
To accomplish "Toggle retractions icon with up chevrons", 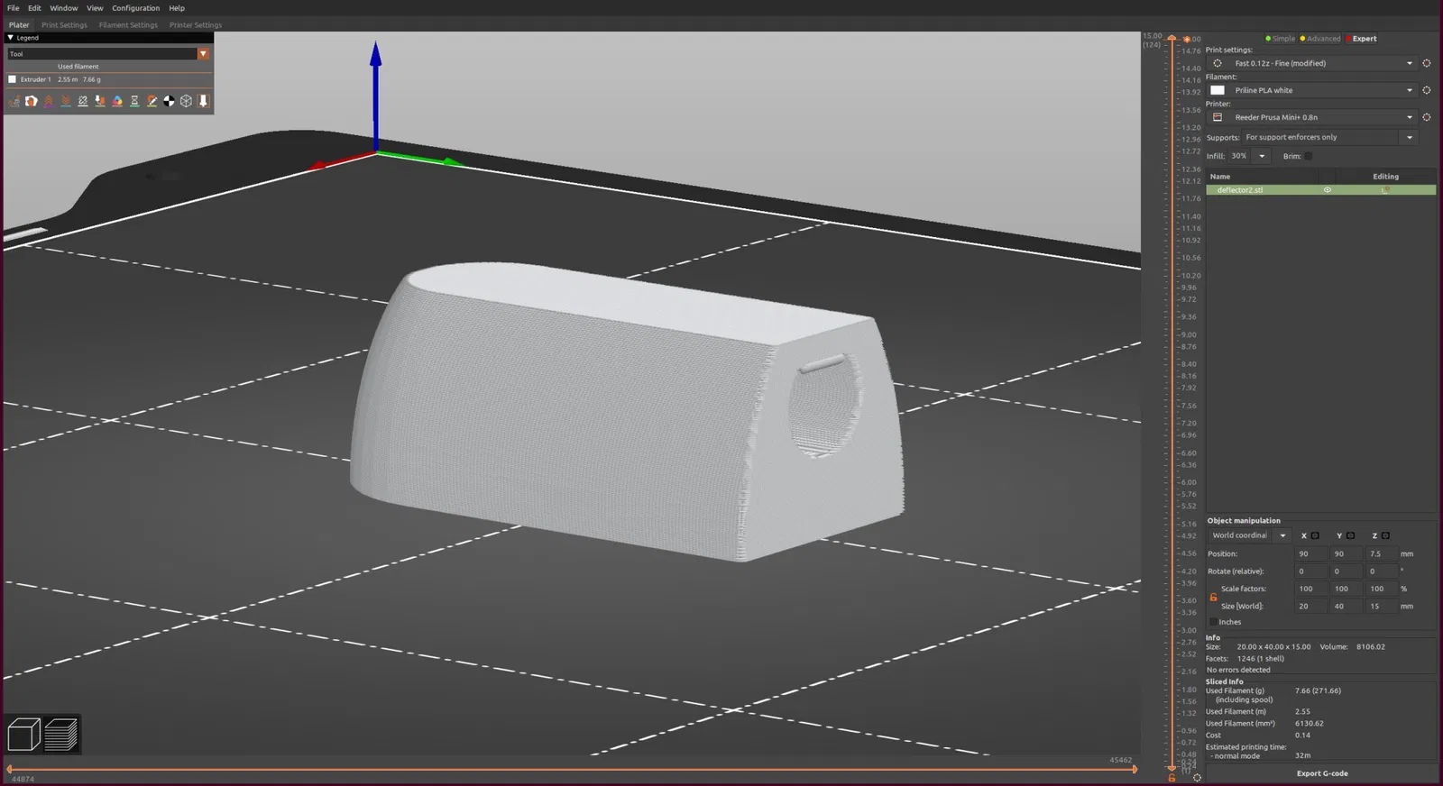I will pos(49,101).
